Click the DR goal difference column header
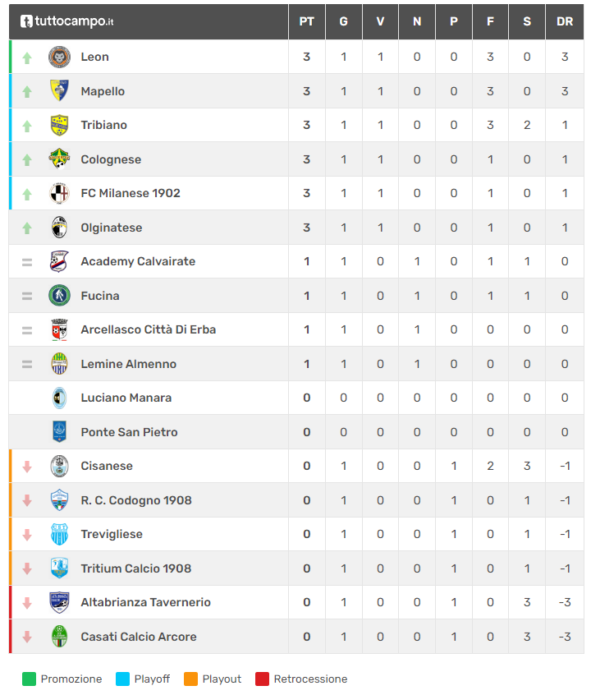 (x=565, y=21)
